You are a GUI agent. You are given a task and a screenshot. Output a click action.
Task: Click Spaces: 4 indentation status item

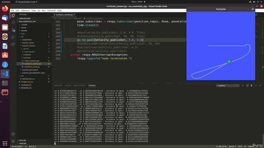[232, 146]
